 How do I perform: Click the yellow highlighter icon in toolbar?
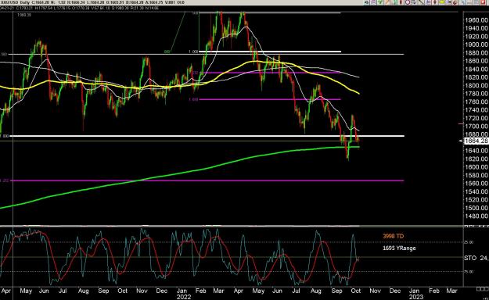point(442,2)
